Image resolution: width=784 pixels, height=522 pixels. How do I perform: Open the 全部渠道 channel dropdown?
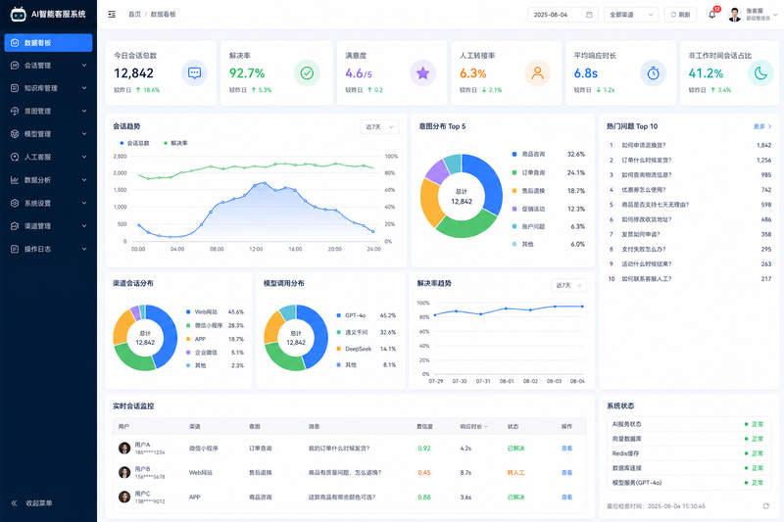pos(631,15)
